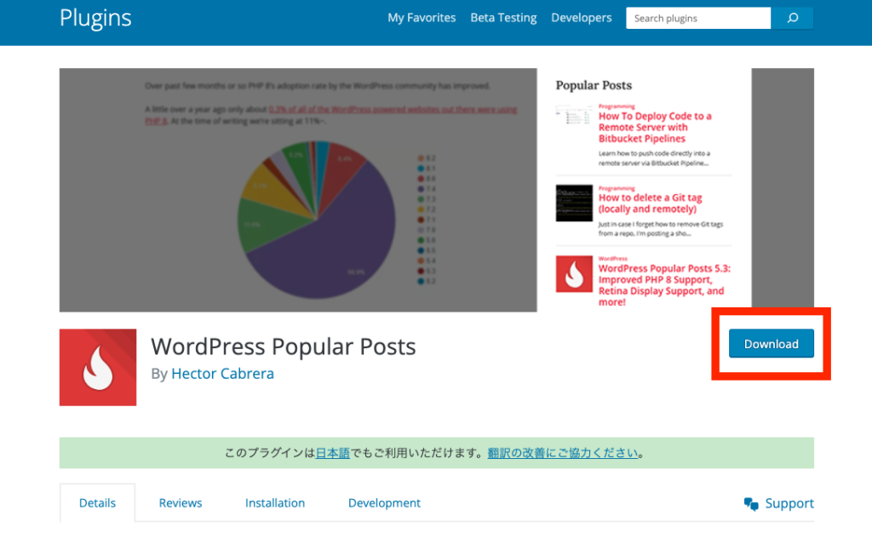
Task: Click the search magnifier icon button
Action: click(x=792, y=18)
